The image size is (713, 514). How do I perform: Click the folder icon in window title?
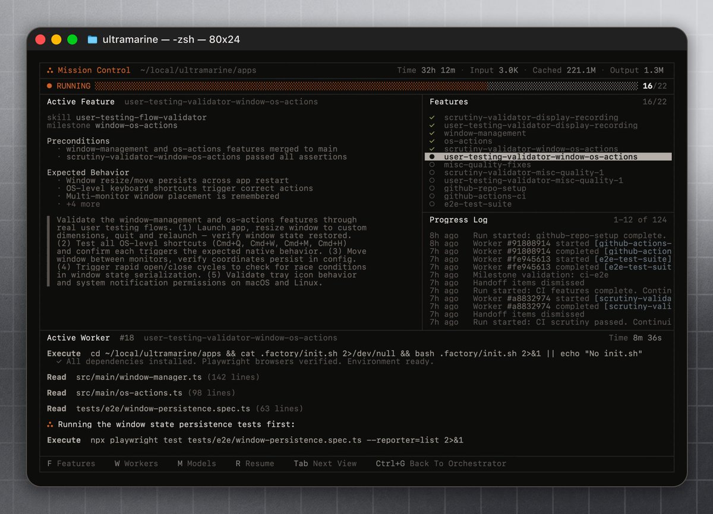click(92, 40)
